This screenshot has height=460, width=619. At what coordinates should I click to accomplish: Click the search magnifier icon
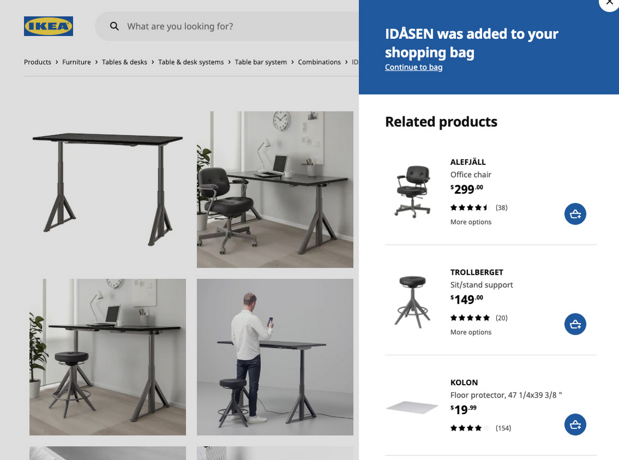pyautogui.click(x=115, y=26)
